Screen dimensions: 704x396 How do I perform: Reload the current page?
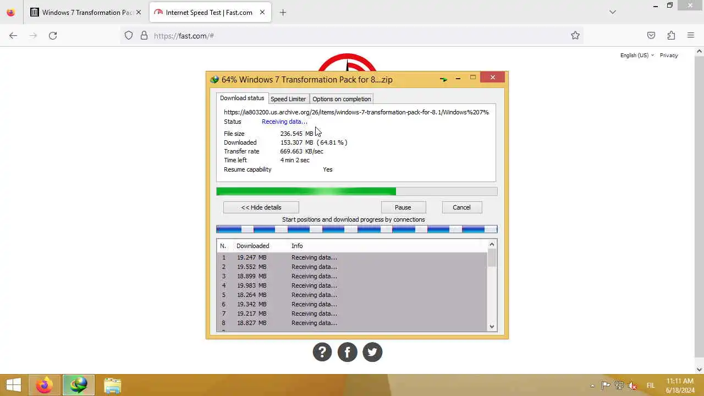point(53,35)
